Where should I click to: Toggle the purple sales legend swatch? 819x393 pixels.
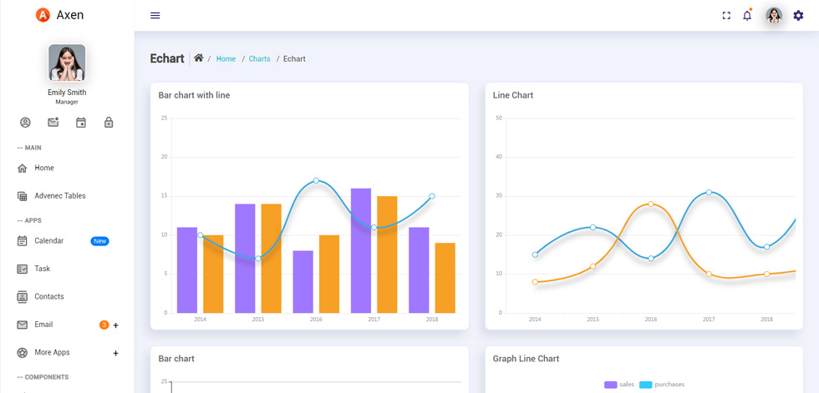611,385
